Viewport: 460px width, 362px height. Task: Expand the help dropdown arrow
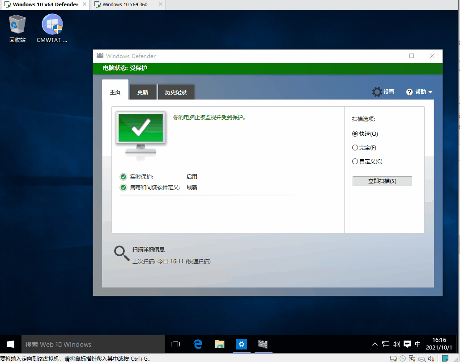coord(430,92)
